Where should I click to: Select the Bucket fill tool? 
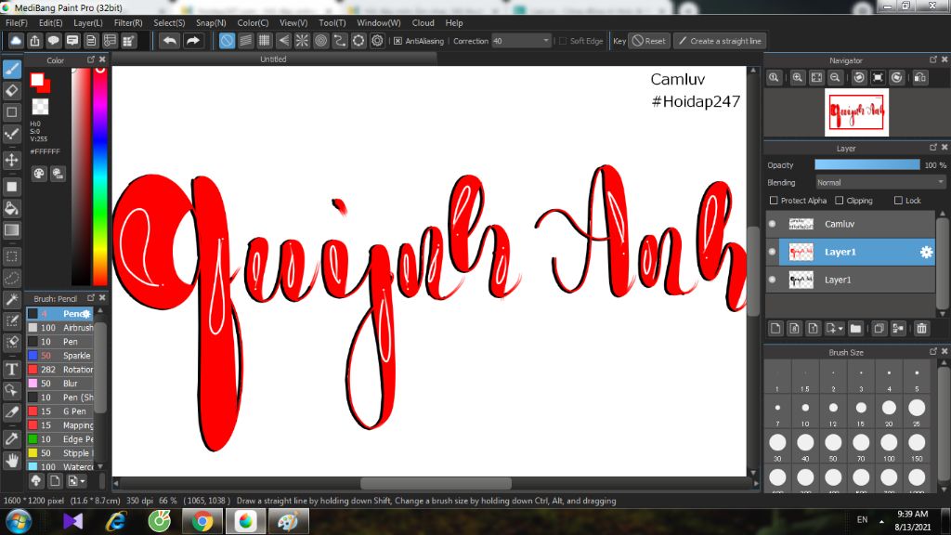[x=11, y=209]
